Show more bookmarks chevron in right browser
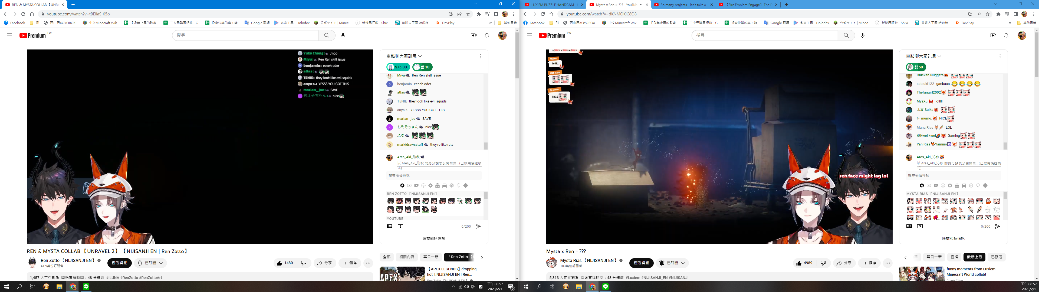This screenshot has width=1039, height=292. point(1010,23)
